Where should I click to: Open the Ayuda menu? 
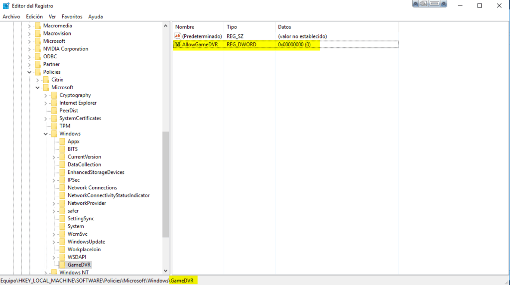(x=95, y=16)
